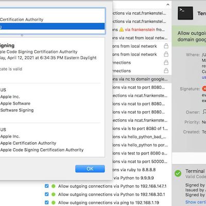
Task: Click the 'Created:' label in the inspector
Action: click(x=192, y=132)
